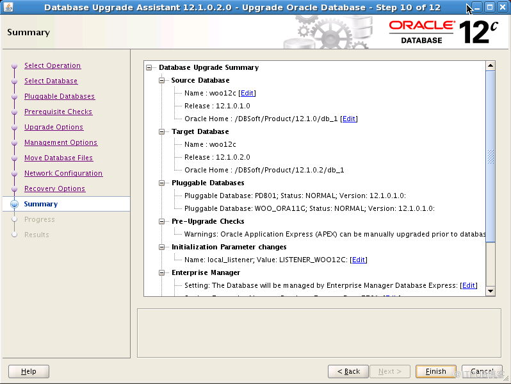Maximize the Database Upgrade Assistant window
Image resolution: width=511 pixels, height=384 pixels.
click(x=490, y=7)
